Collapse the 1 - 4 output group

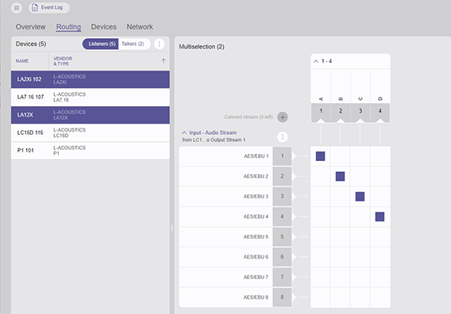(316, 61)
